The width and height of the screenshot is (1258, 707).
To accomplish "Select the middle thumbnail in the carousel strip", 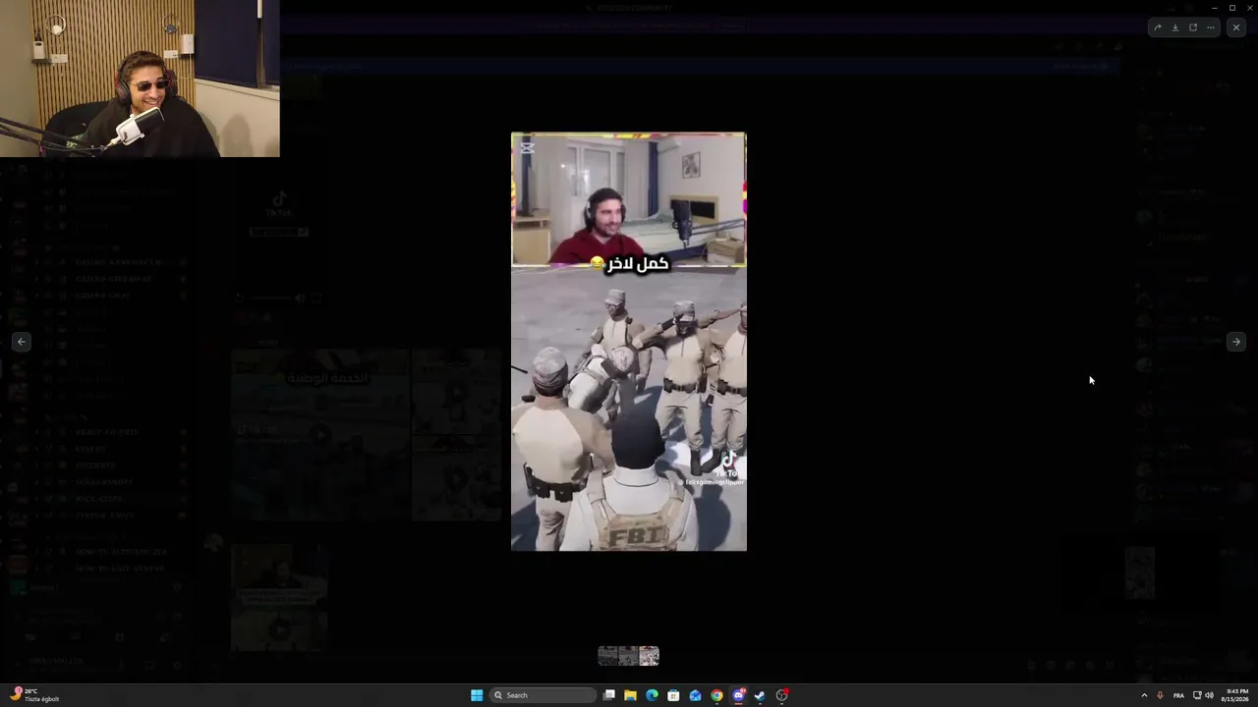I will coord(628,656).
